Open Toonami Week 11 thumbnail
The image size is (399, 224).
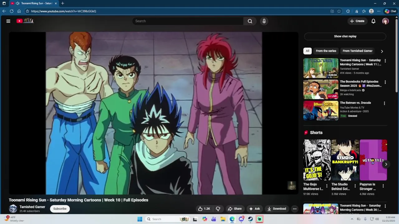(321, 68)
